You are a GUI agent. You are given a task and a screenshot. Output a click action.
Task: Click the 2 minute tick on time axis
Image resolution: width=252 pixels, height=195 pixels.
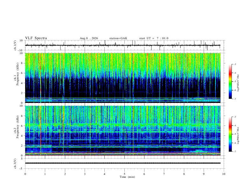65,174
